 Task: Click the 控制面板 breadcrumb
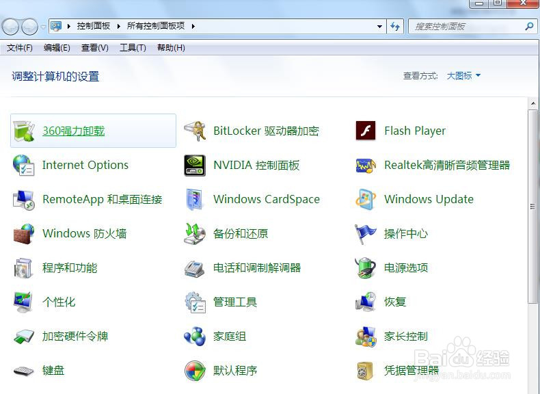[x=94, y=26]
